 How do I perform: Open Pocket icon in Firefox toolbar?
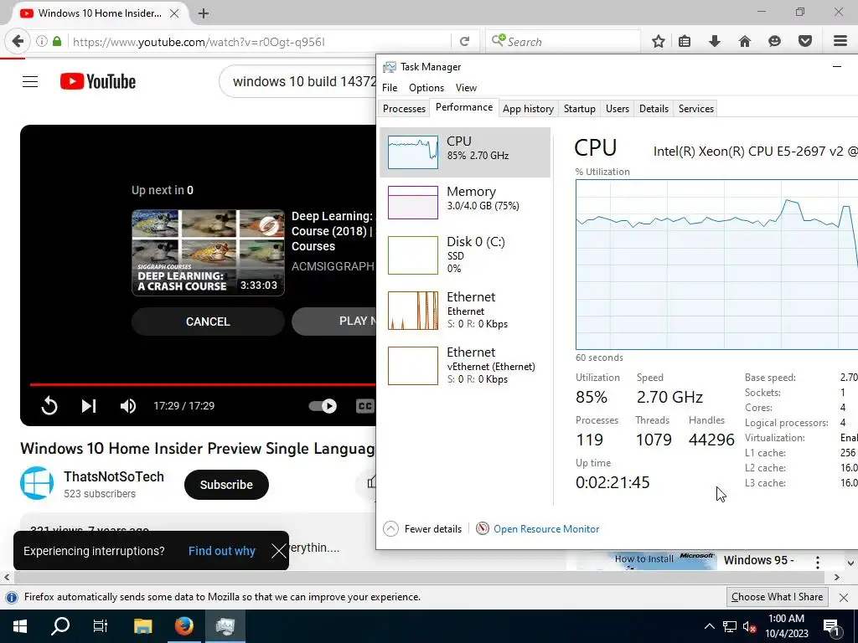tap(805, 42)
